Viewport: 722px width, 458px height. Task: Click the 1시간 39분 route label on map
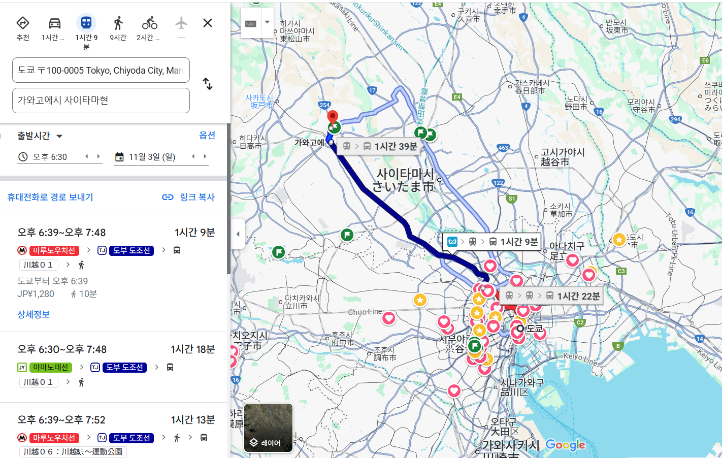(x=379, y=146)
